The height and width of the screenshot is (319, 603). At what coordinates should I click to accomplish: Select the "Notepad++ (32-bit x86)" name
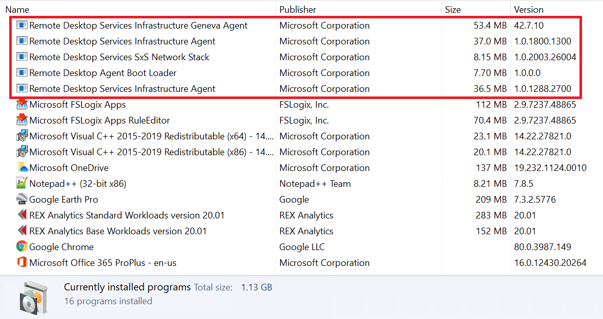78,184
